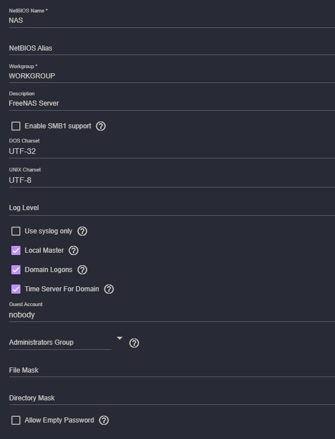Enable the SMB1 support checkbox
The height and width of the screenshot is (439, 335).
[16, 126]
